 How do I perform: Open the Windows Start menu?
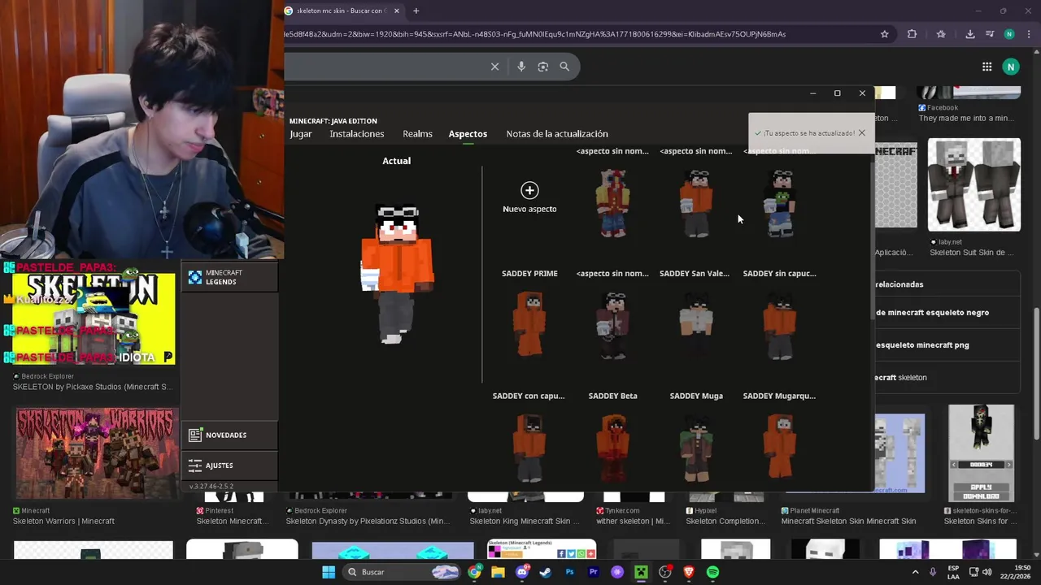click(329, 572)
